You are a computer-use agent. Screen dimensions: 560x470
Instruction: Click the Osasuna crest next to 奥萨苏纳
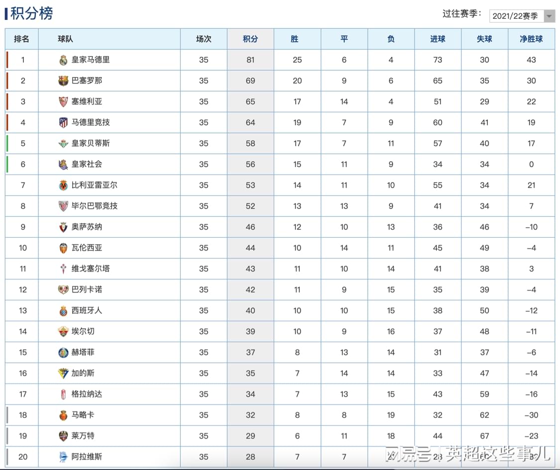[63, 227]
